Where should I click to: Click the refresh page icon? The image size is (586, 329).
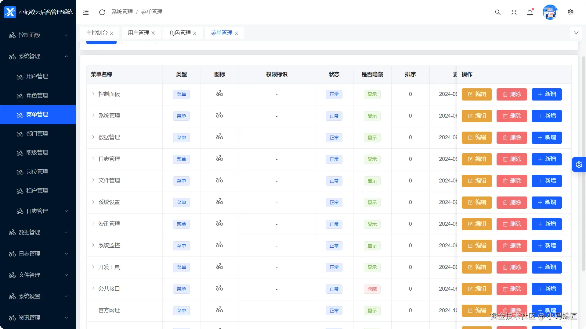pos(102,12)
